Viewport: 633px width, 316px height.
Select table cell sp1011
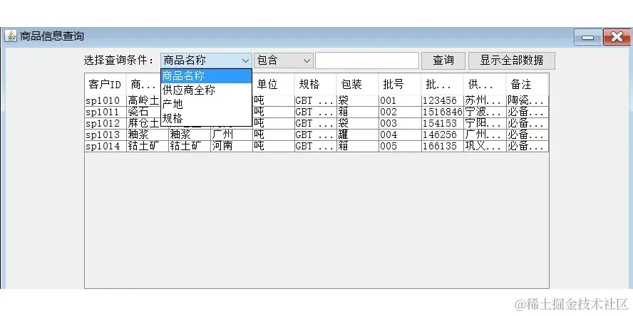point(105,112)
